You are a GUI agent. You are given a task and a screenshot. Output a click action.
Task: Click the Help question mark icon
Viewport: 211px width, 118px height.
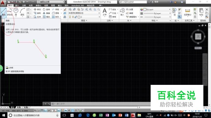pyautogui.click(x=182, y=2)
